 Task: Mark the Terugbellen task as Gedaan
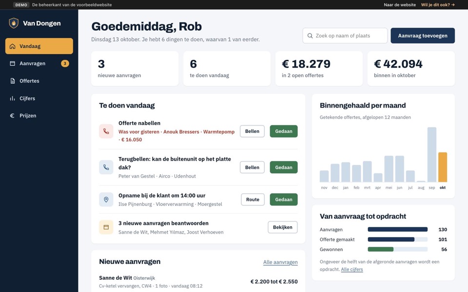284,167
